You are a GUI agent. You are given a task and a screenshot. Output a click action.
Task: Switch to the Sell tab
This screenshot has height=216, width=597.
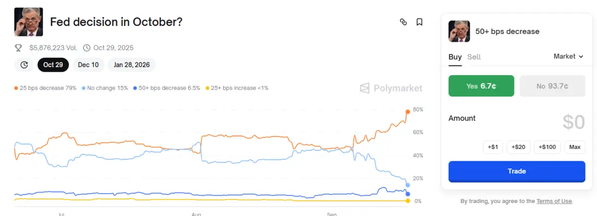474,57
